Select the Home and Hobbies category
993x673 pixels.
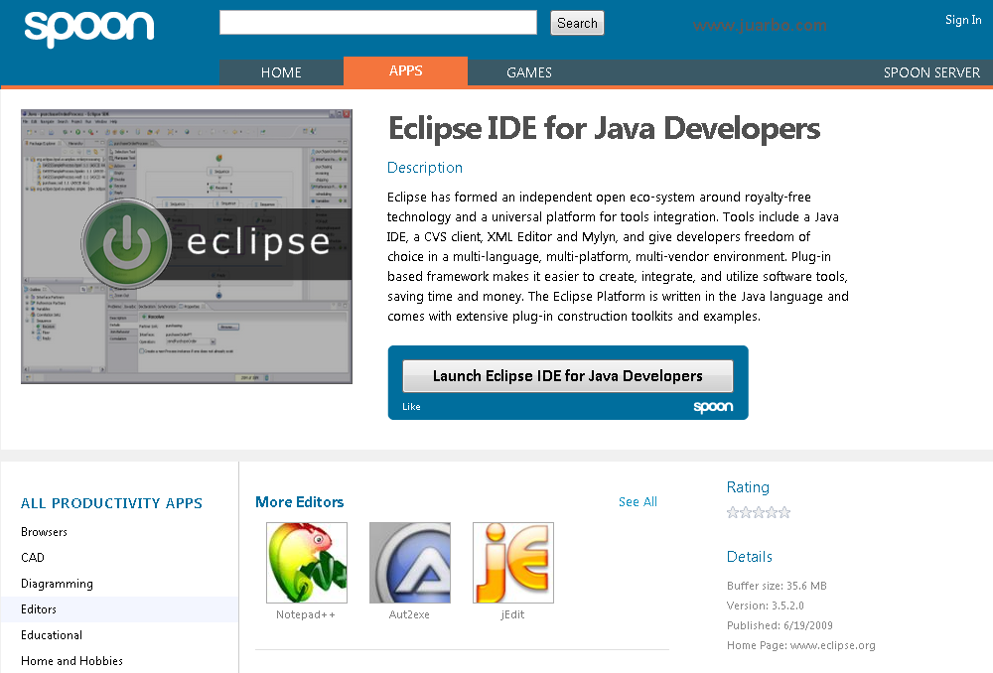71,661
